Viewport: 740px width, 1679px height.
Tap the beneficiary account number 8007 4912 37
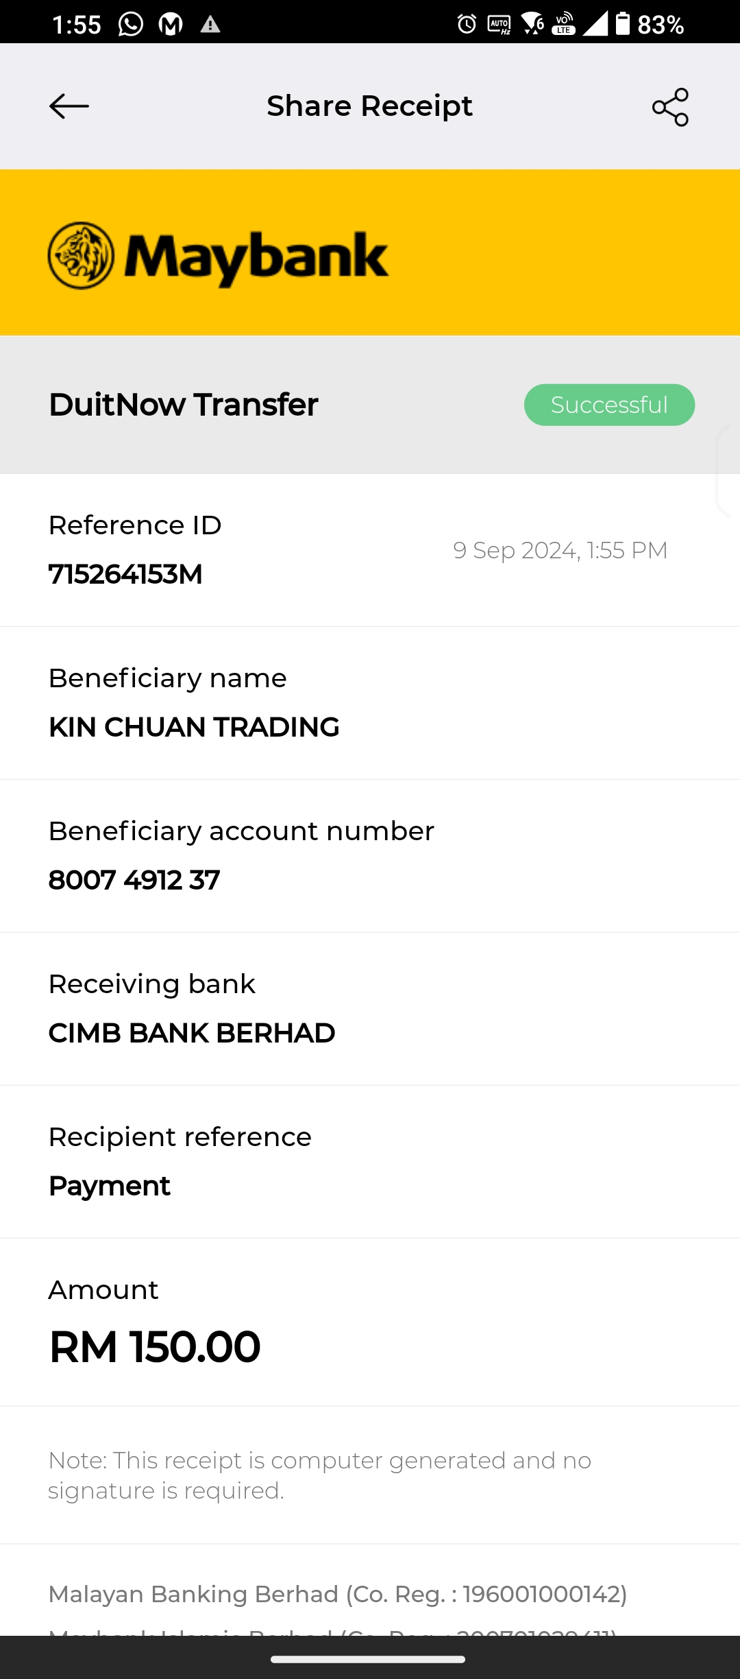point(134,880)
